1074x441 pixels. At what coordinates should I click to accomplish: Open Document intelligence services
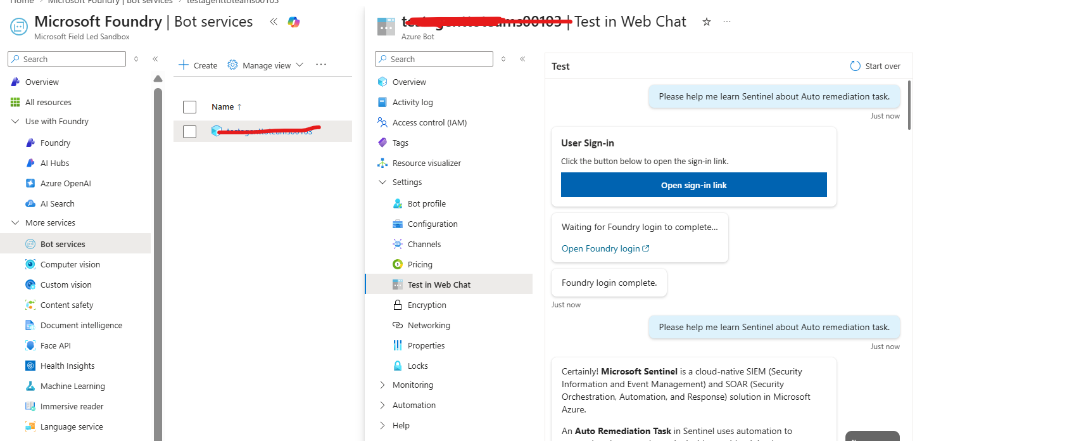click(81, 325)
